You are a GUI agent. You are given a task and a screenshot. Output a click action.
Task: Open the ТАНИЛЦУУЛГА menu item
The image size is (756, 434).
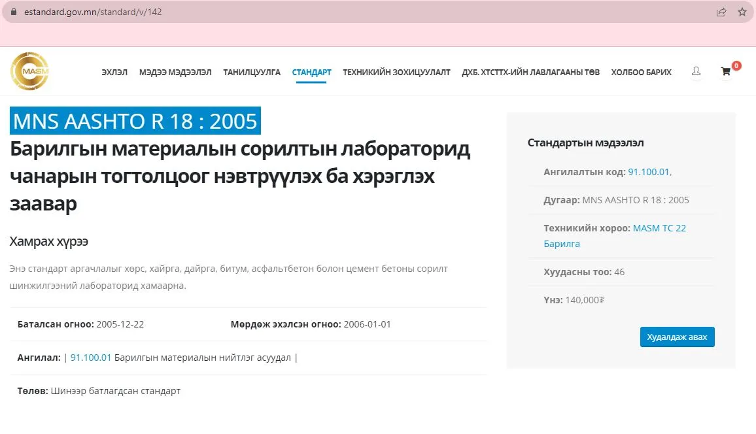coord(252,73)
